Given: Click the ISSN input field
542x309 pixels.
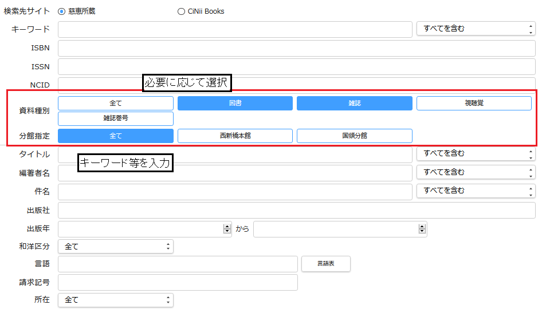Looking at the screenshot, I should tap(297, 66).
